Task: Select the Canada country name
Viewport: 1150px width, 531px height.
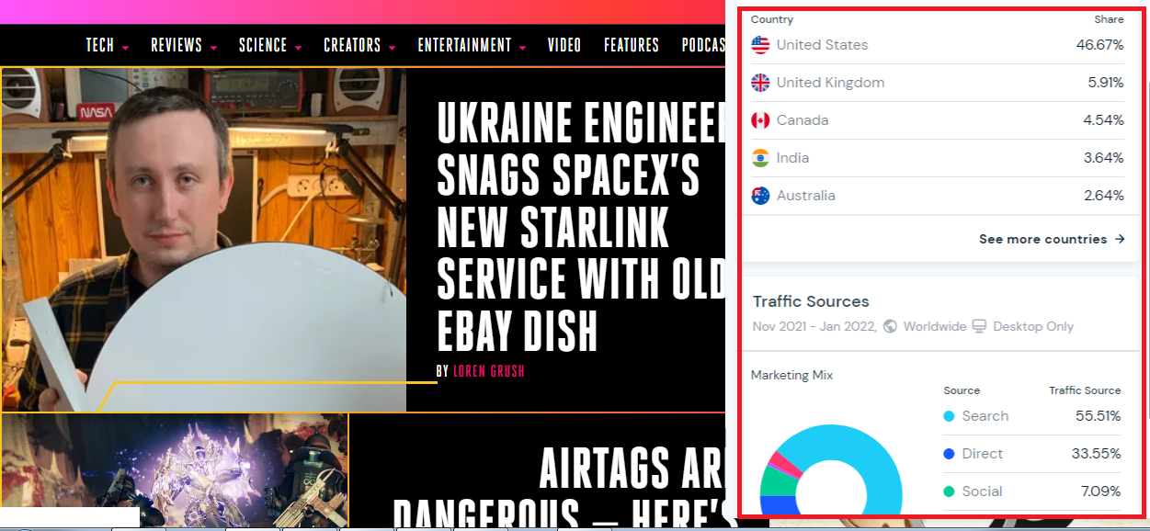Action: click(x=803, y=120)
